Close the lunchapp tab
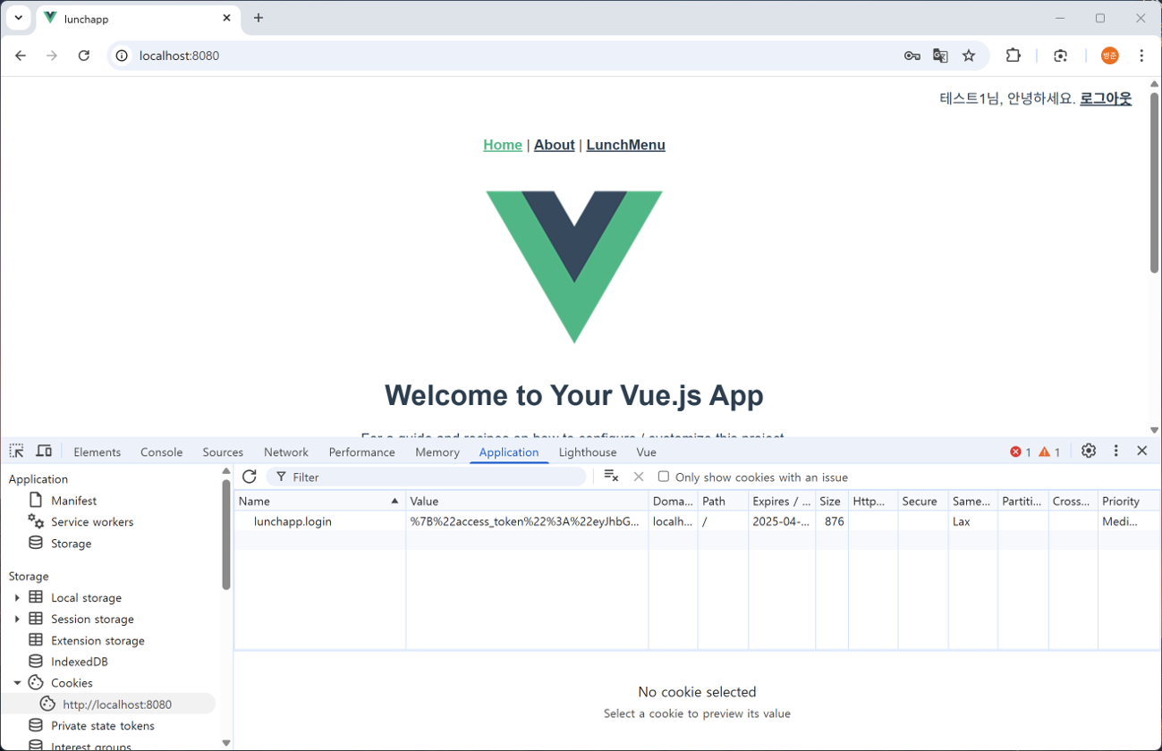Screen dimensions: 1162x751 pyautogui.click(x=226, y=18)
